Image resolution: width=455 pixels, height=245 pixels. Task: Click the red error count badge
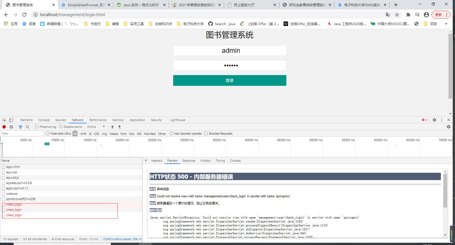(424, 120)
